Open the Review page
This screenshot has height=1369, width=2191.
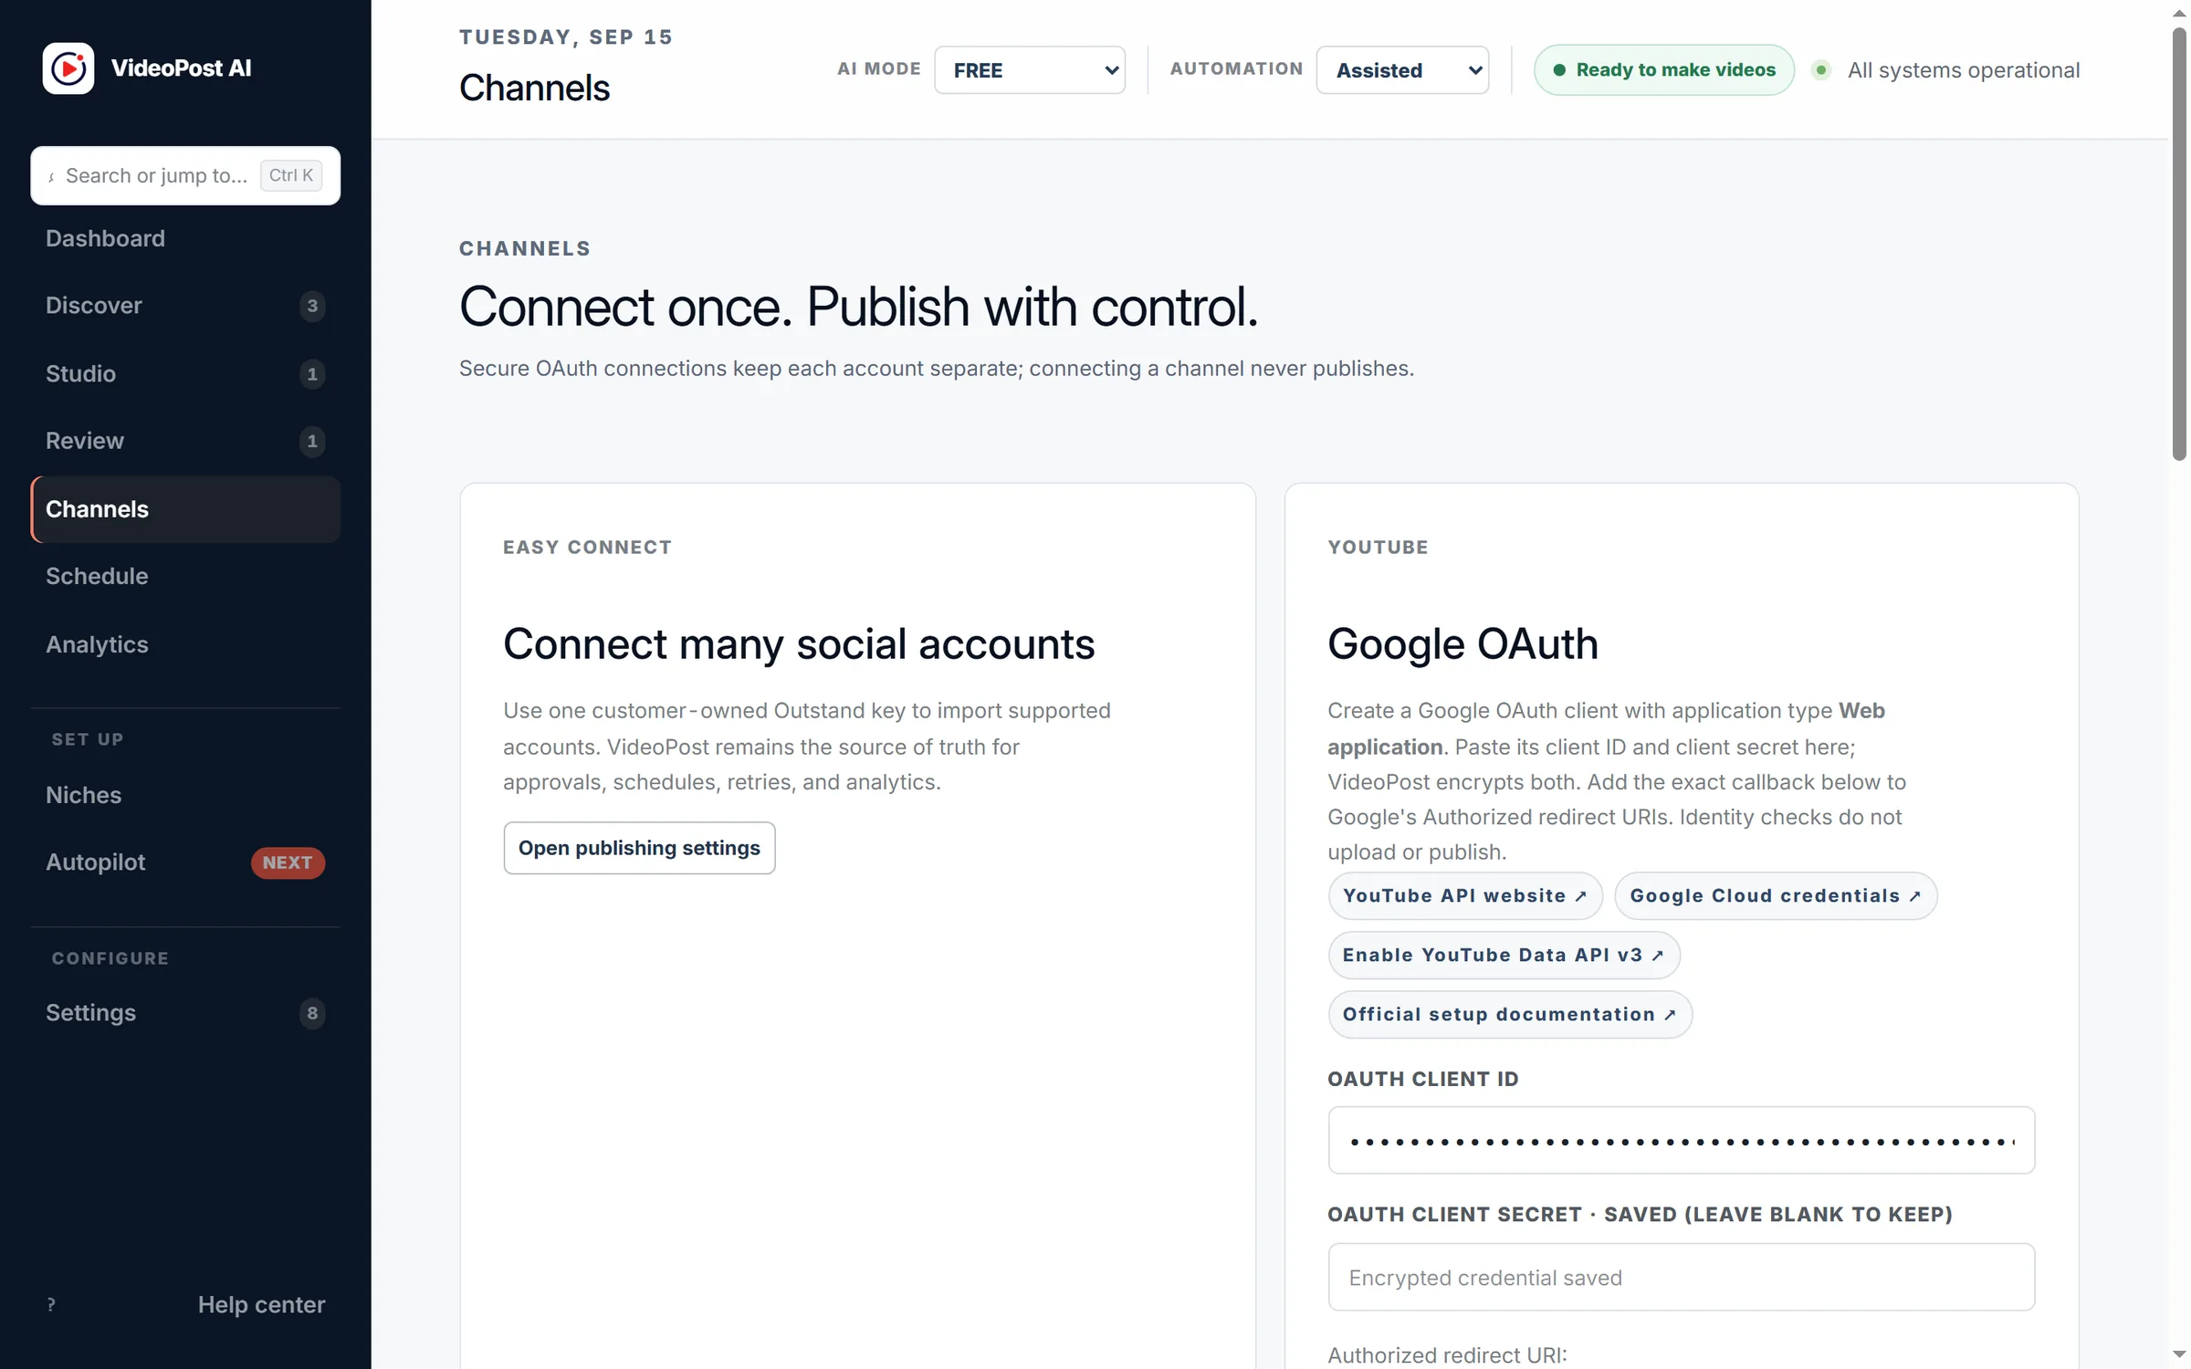(x=185, y=441)
